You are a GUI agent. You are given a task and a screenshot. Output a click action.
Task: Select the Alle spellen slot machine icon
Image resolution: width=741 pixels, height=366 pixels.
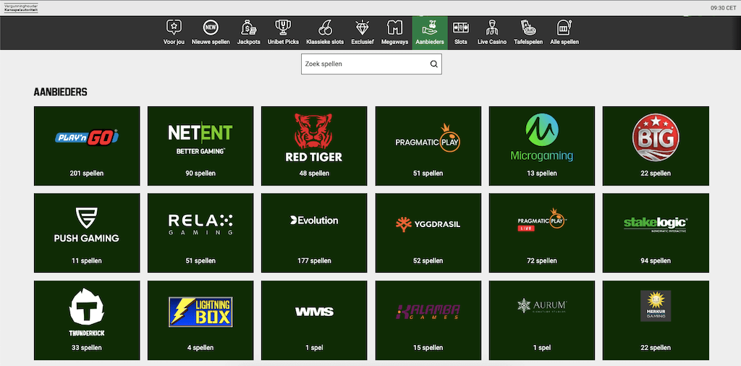[564, 27]
